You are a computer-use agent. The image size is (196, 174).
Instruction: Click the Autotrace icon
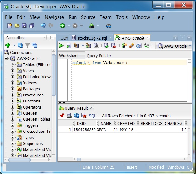[x=88, y=46]
